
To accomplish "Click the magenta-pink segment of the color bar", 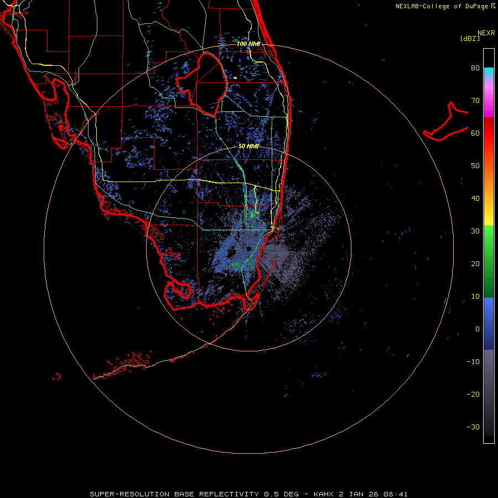I will tap(489, 100).
